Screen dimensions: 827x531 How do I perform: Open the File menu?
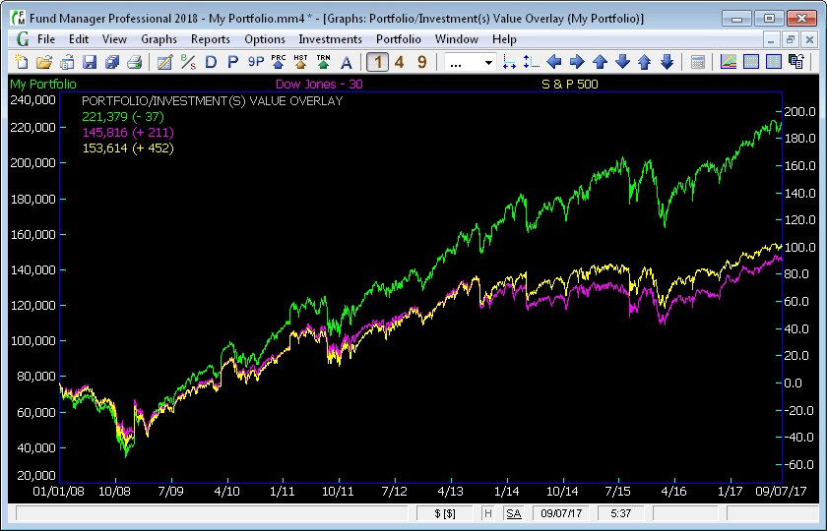46,39
